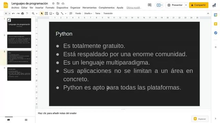Add new slide plus button
220x123 pixels.
tap(6, 13)
